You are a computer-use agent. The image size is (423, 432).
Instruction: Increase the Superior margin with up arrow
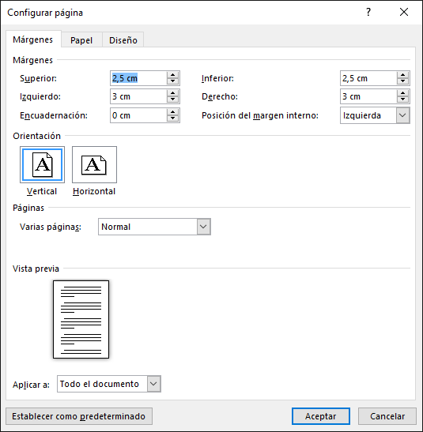tap(172, 75)
